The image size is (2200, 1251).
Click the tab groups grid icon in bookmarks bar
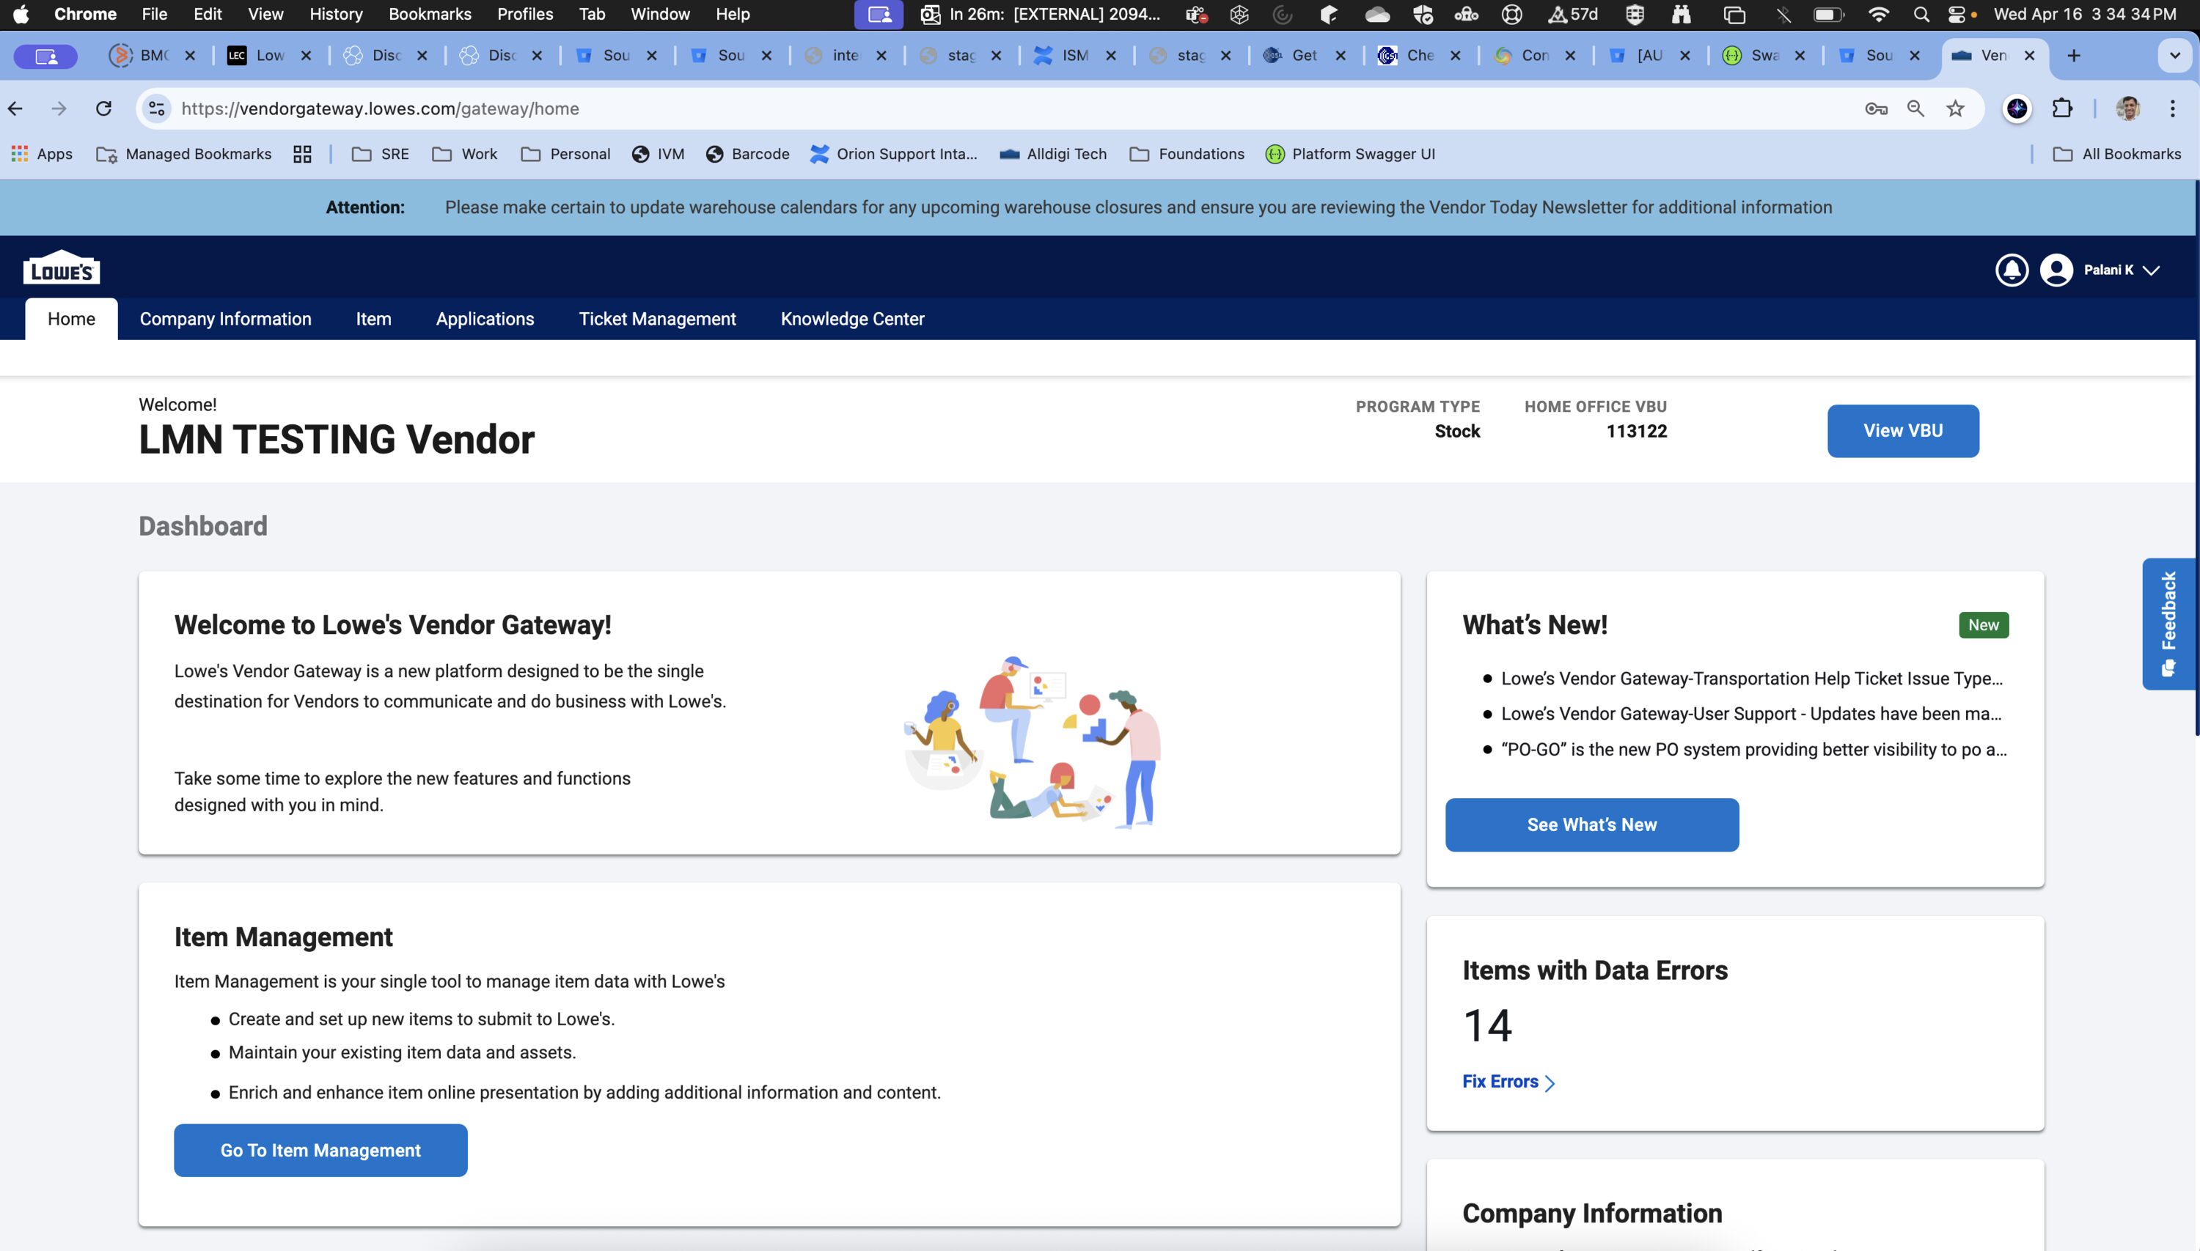point(301,154)
